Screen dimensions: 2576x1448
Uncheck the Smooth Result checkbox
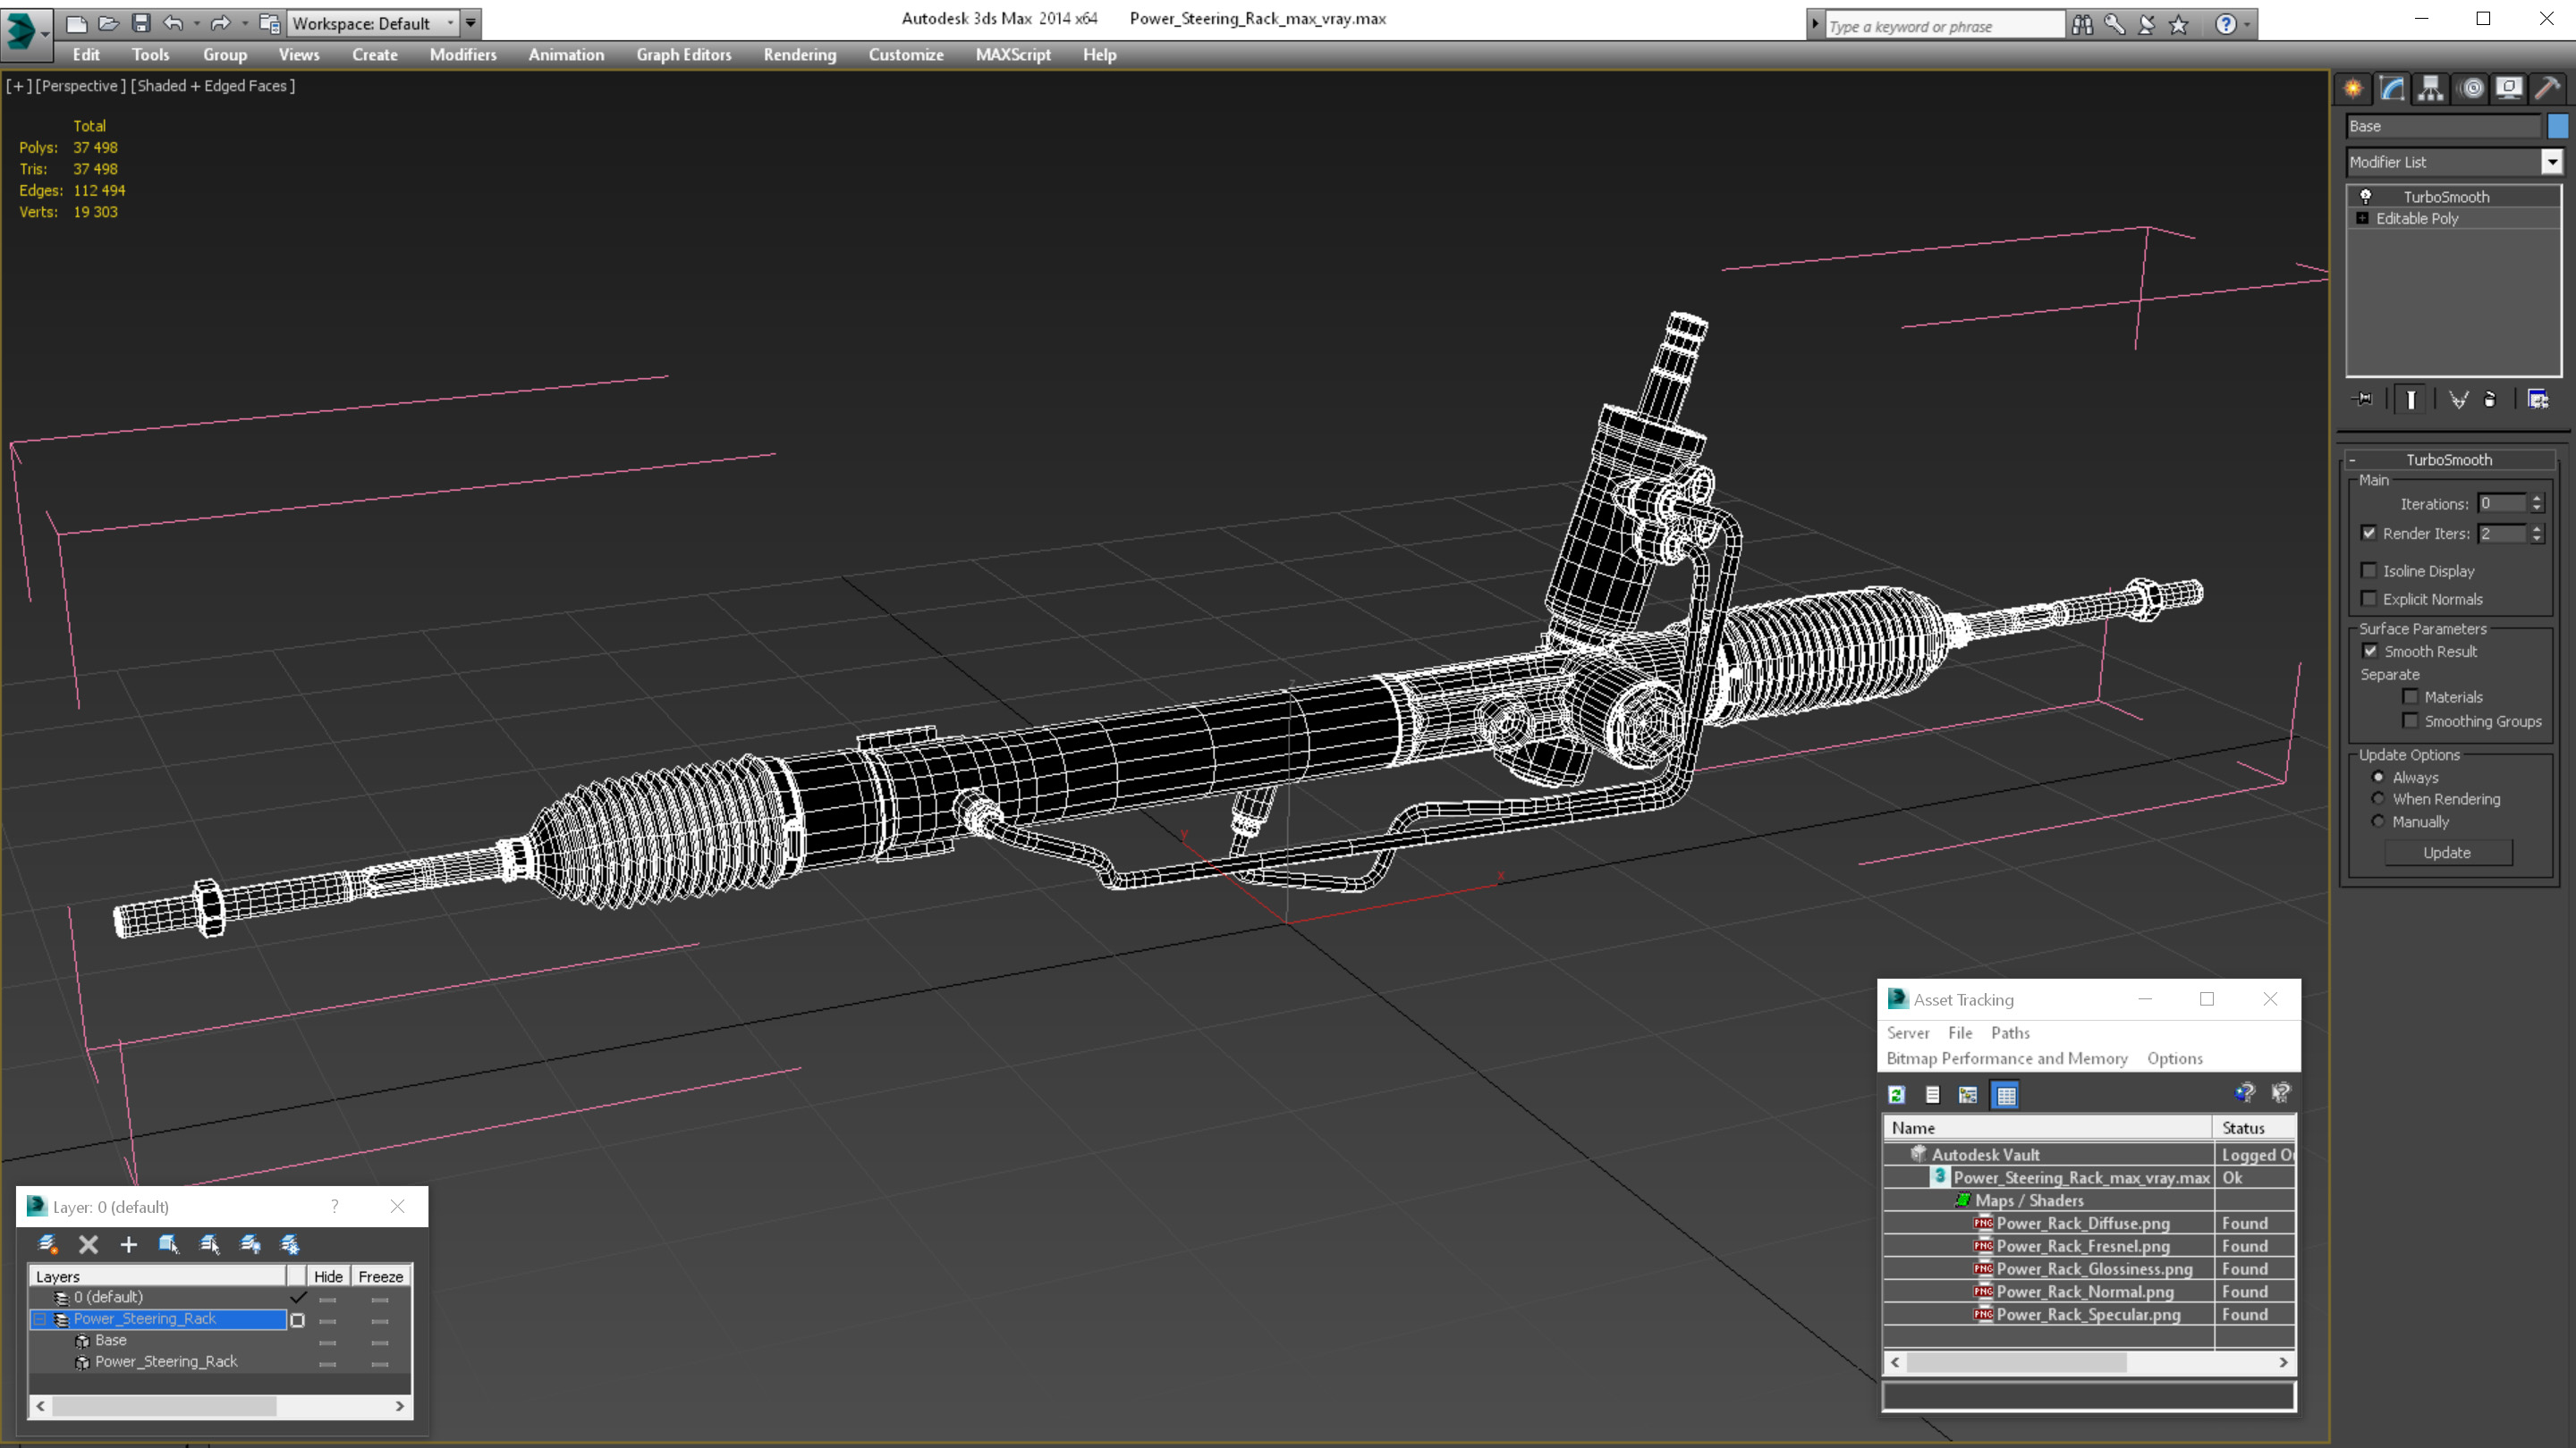tap(2369, 651)
